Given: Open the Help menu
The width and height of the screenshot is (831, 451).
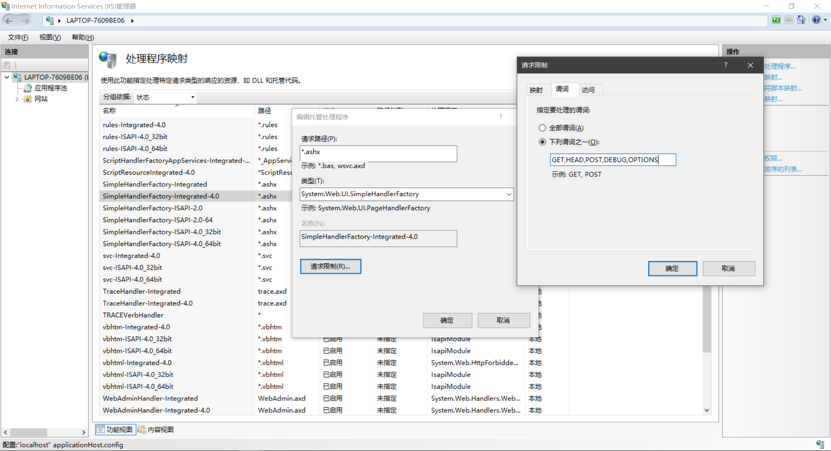Looking at the screenshot, I should (x=83, y=37).
